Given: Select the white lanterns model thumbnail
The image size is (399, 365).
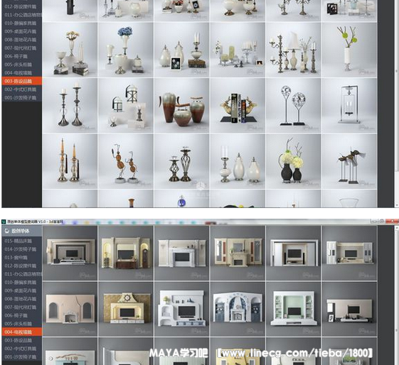Looking at the screenshot, I should [x=125, y=106].
